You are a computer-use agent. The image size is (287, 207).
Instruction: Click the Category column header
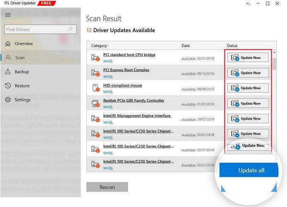99,46
